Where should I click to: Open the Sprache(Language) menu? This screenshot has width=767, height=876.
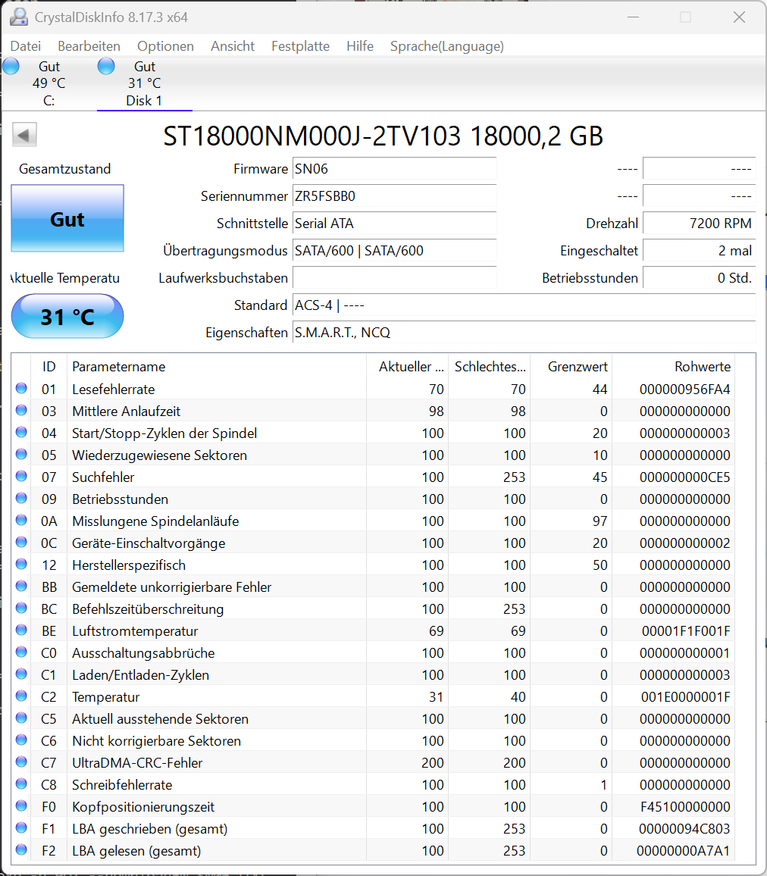(447, 45)
